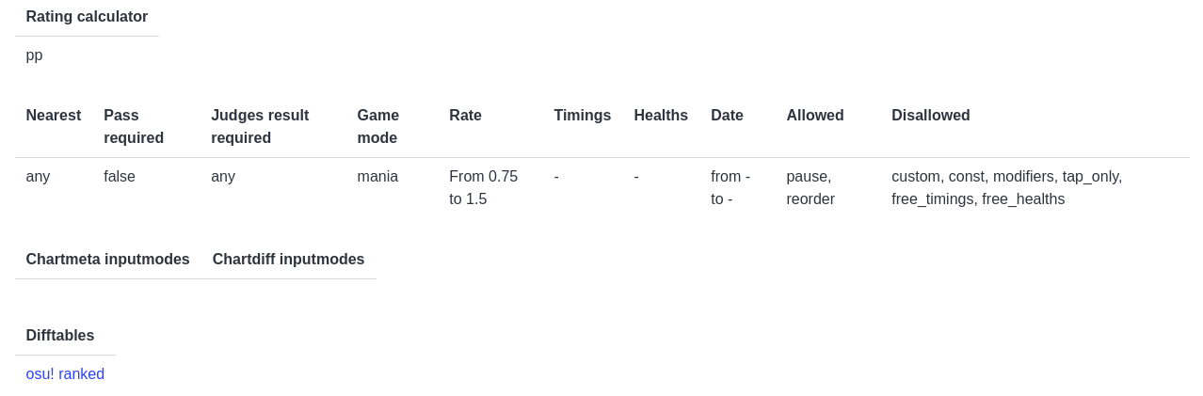Click the Healths column header
The width and height of the screenshot is (1203, 396).
click(x=661, y=116)
